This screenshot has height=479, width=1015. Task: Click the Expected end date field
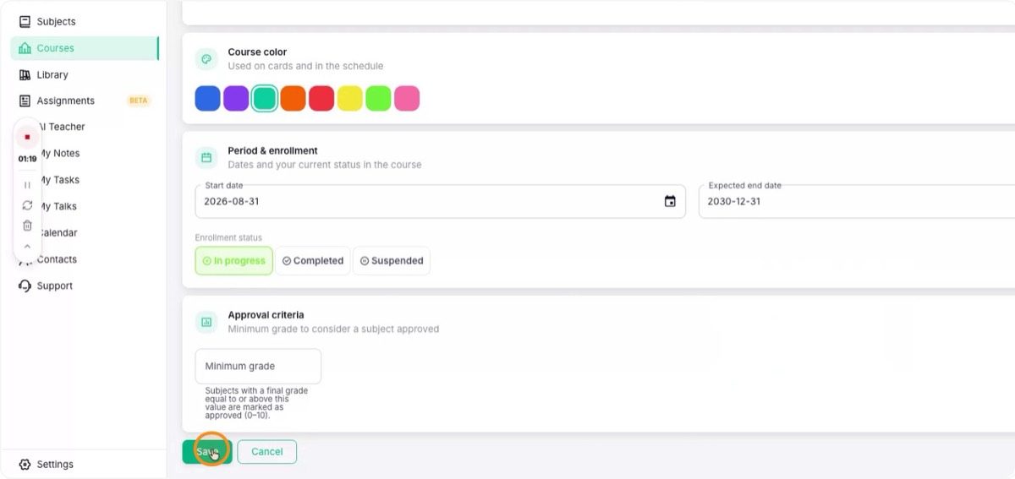[x=857, y=202]
